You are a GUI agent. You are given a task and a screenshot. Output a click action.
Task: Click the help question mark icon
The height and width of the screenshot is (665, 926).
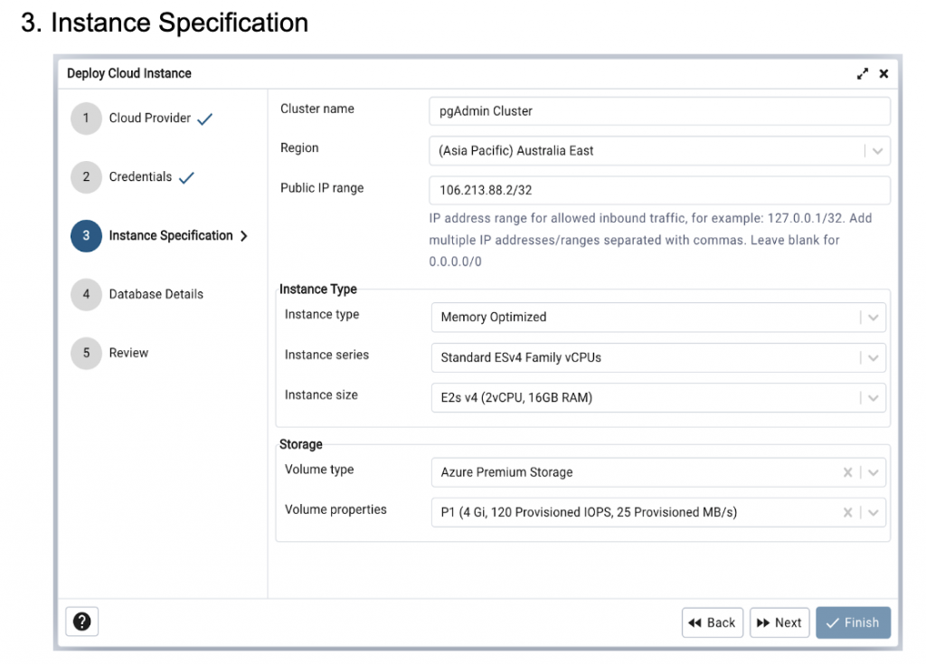click(81, 622)
